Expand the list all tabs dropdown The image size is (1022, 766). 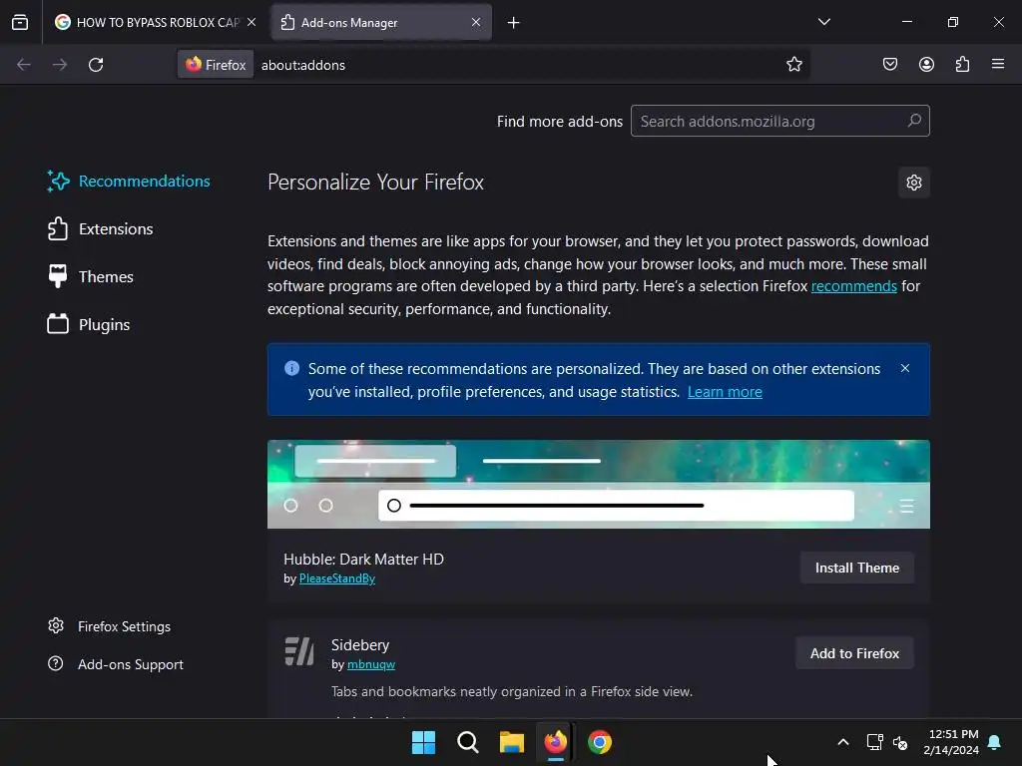click(823, 22)
